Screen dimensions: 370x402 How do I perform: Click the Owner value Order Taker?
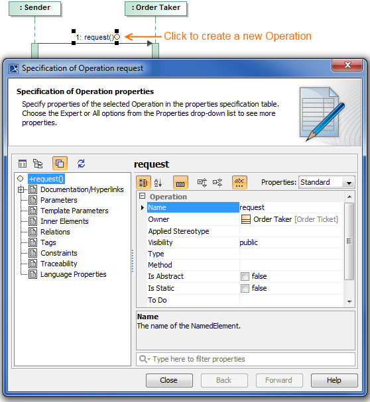[x=291, y=219]
